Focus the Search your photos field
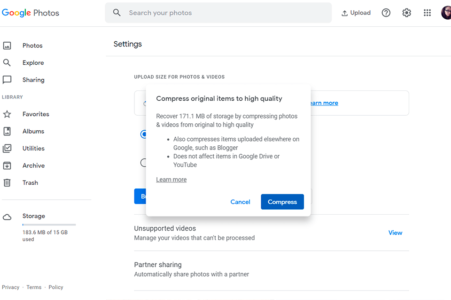 218,13
